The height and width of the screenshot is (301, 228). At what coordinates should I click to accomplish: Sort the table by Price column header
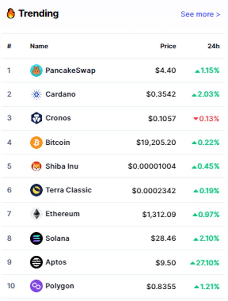(x=168, y=46)
